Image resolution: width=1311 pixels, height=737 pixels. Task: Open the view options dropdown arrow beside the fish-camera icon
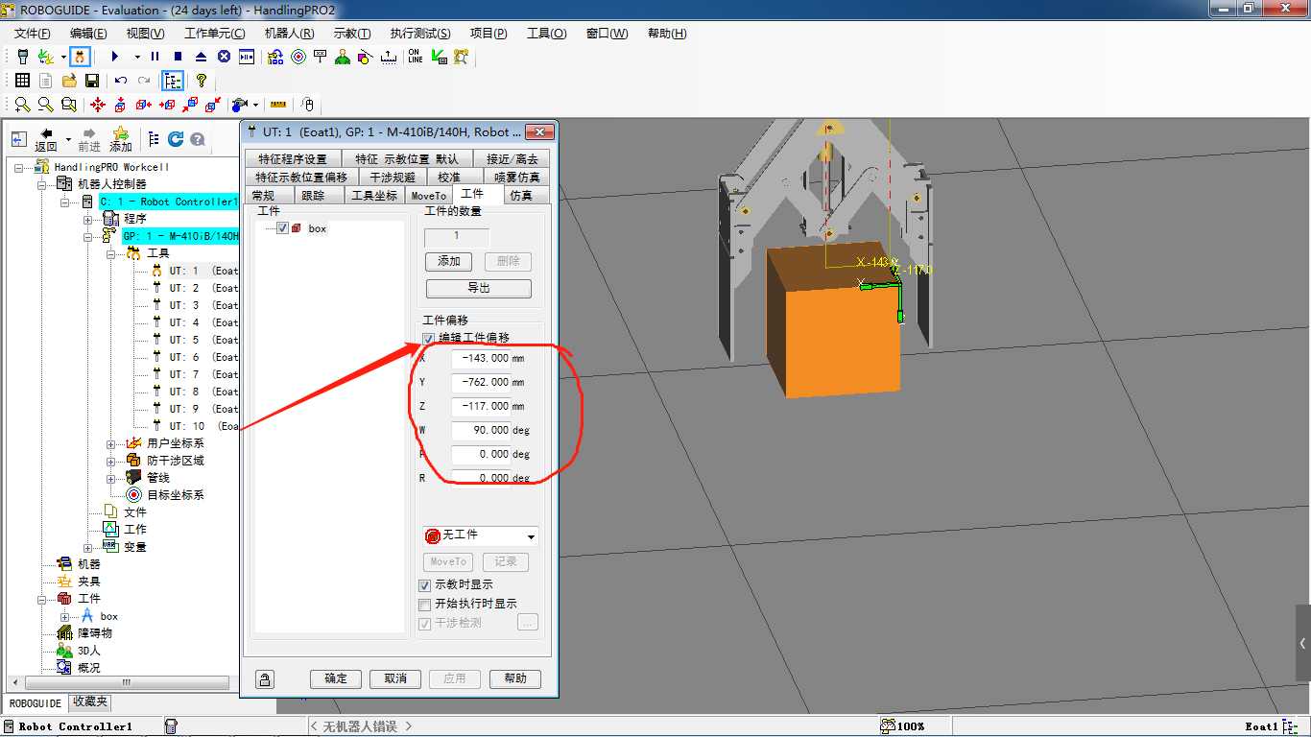point(256,105)
